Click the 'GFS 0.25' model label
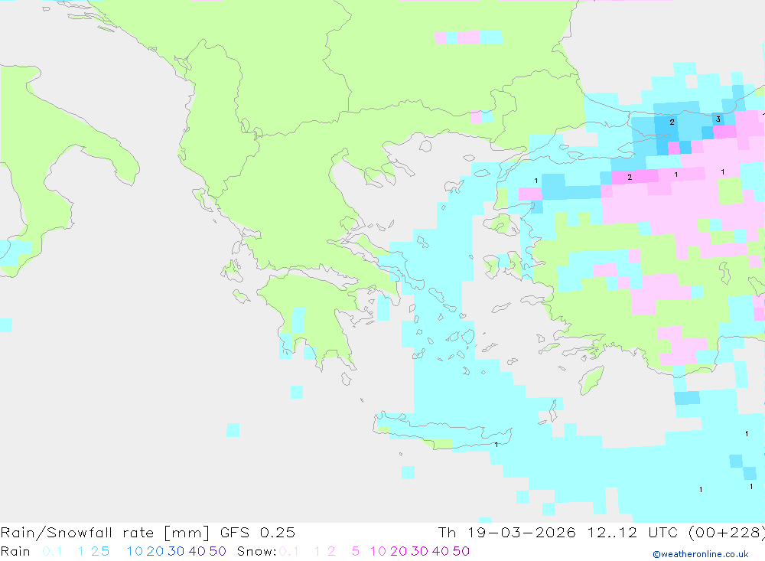 (x=258, y=533)
